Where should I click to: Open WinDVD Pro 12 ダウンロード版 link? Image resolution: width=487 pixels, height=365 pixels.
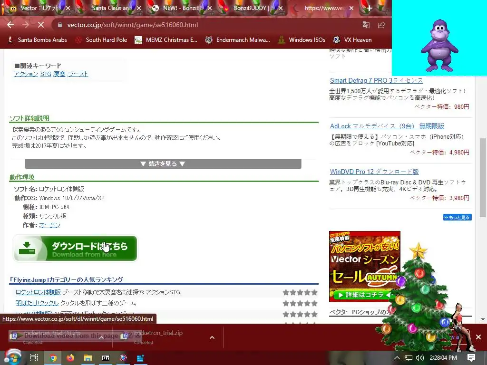(374, 172)
